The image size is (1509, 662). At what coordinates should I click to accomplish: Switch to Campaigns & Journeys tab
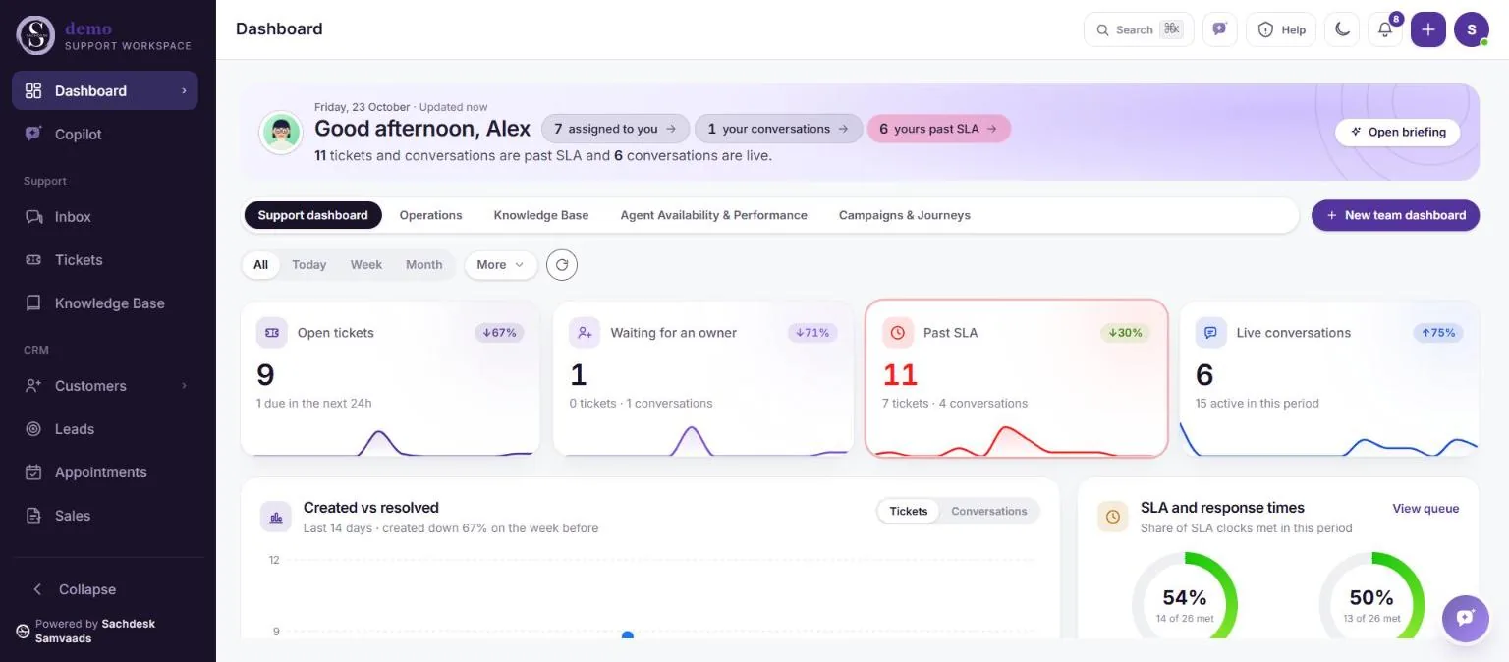click(x=905, y=215)
